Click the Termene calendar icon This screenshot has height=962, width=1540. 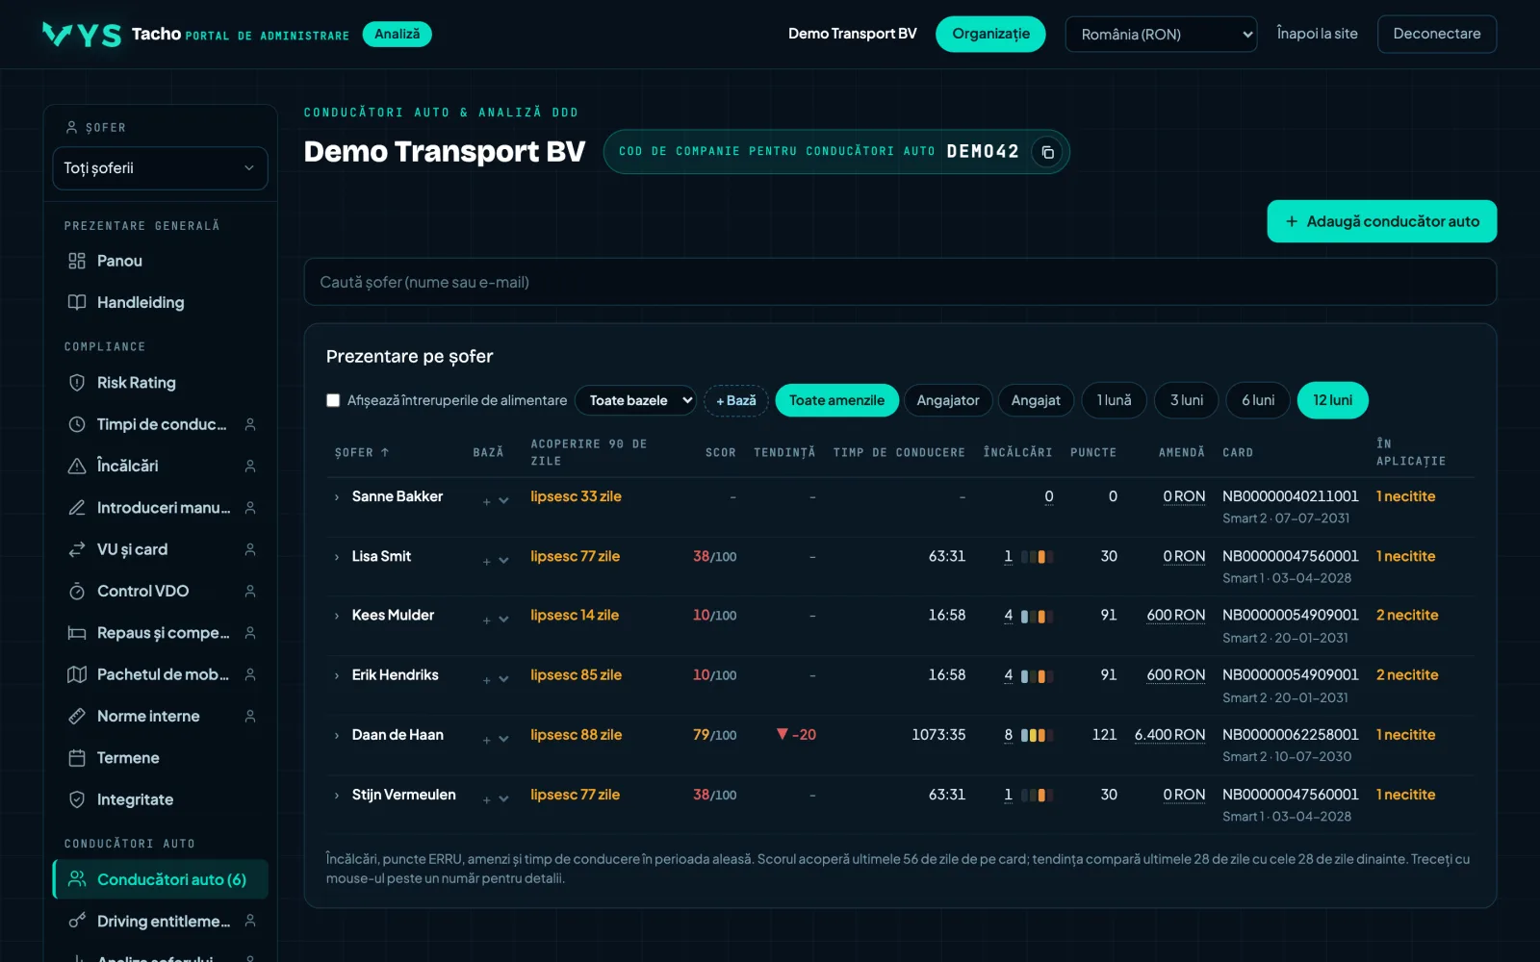(77, 758)
